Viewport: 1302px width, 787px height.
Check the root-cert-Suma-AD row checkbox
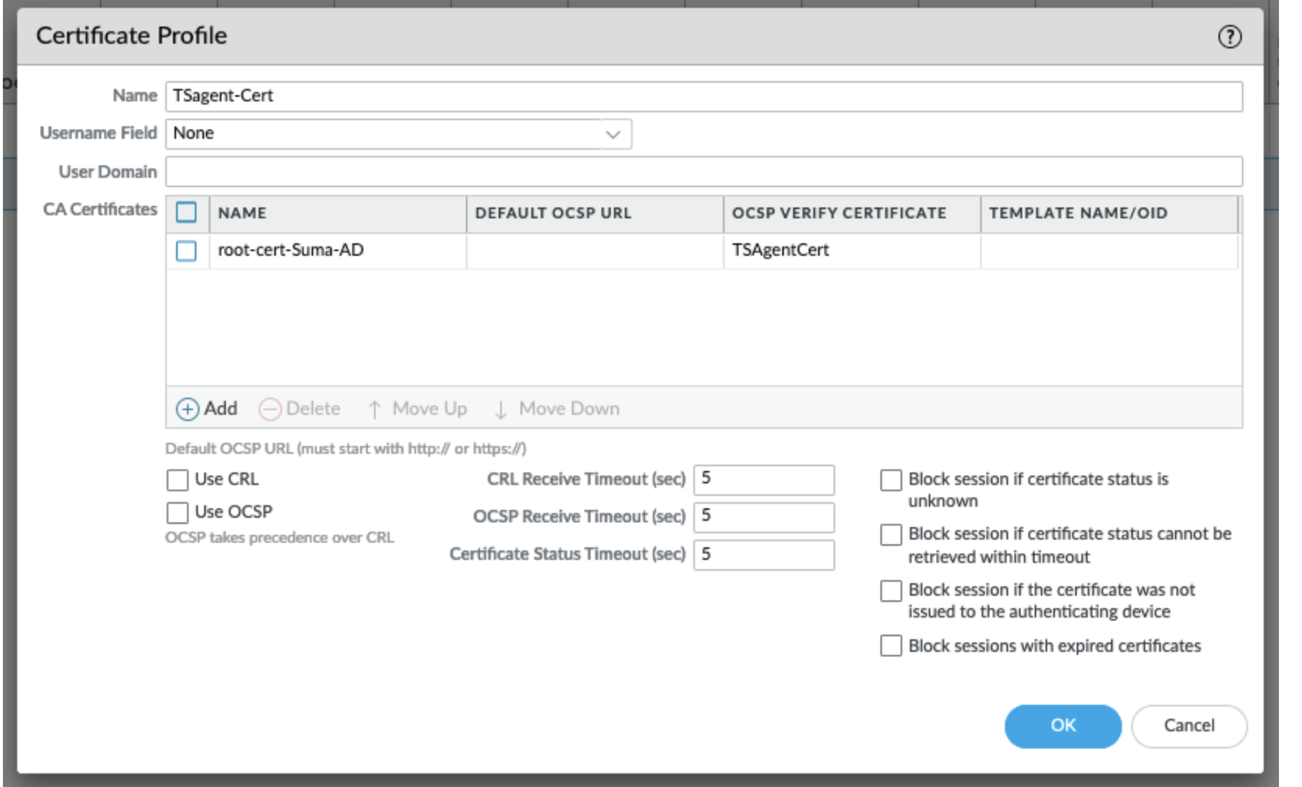[186, 251]
